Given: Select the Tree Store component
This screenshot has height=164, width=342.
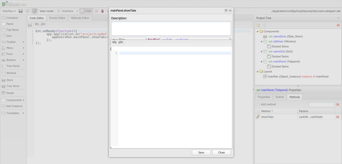Looking at the screenshot, I should pos(13,86).
